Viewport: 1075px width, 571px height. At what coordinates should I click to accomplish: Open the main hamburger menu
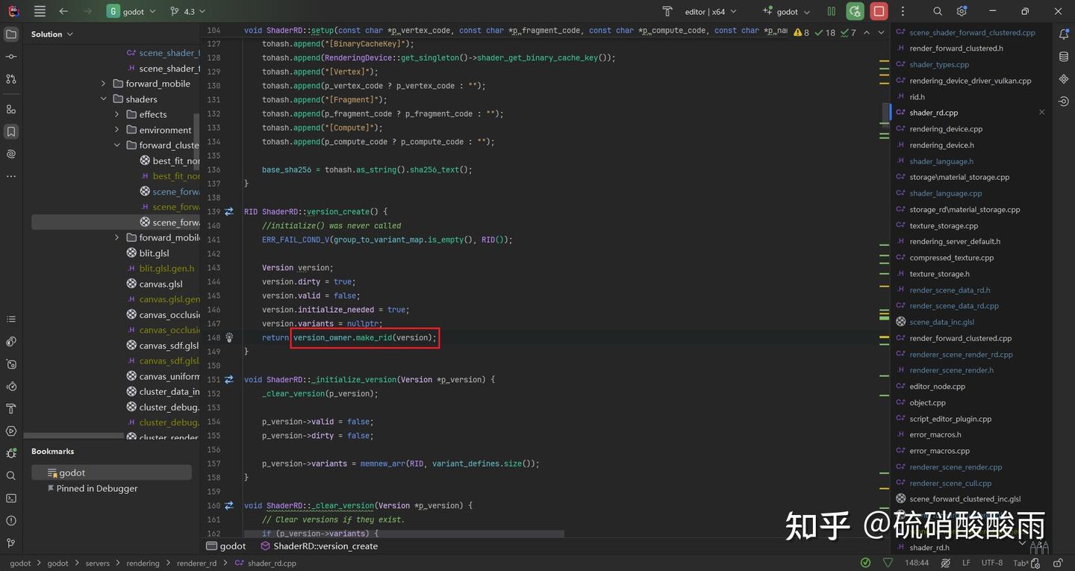point(39,11)
